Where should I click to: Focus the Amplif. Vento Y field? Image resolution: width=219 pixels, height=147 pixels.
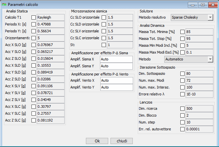pyautogui.click(x=116, y=87)
